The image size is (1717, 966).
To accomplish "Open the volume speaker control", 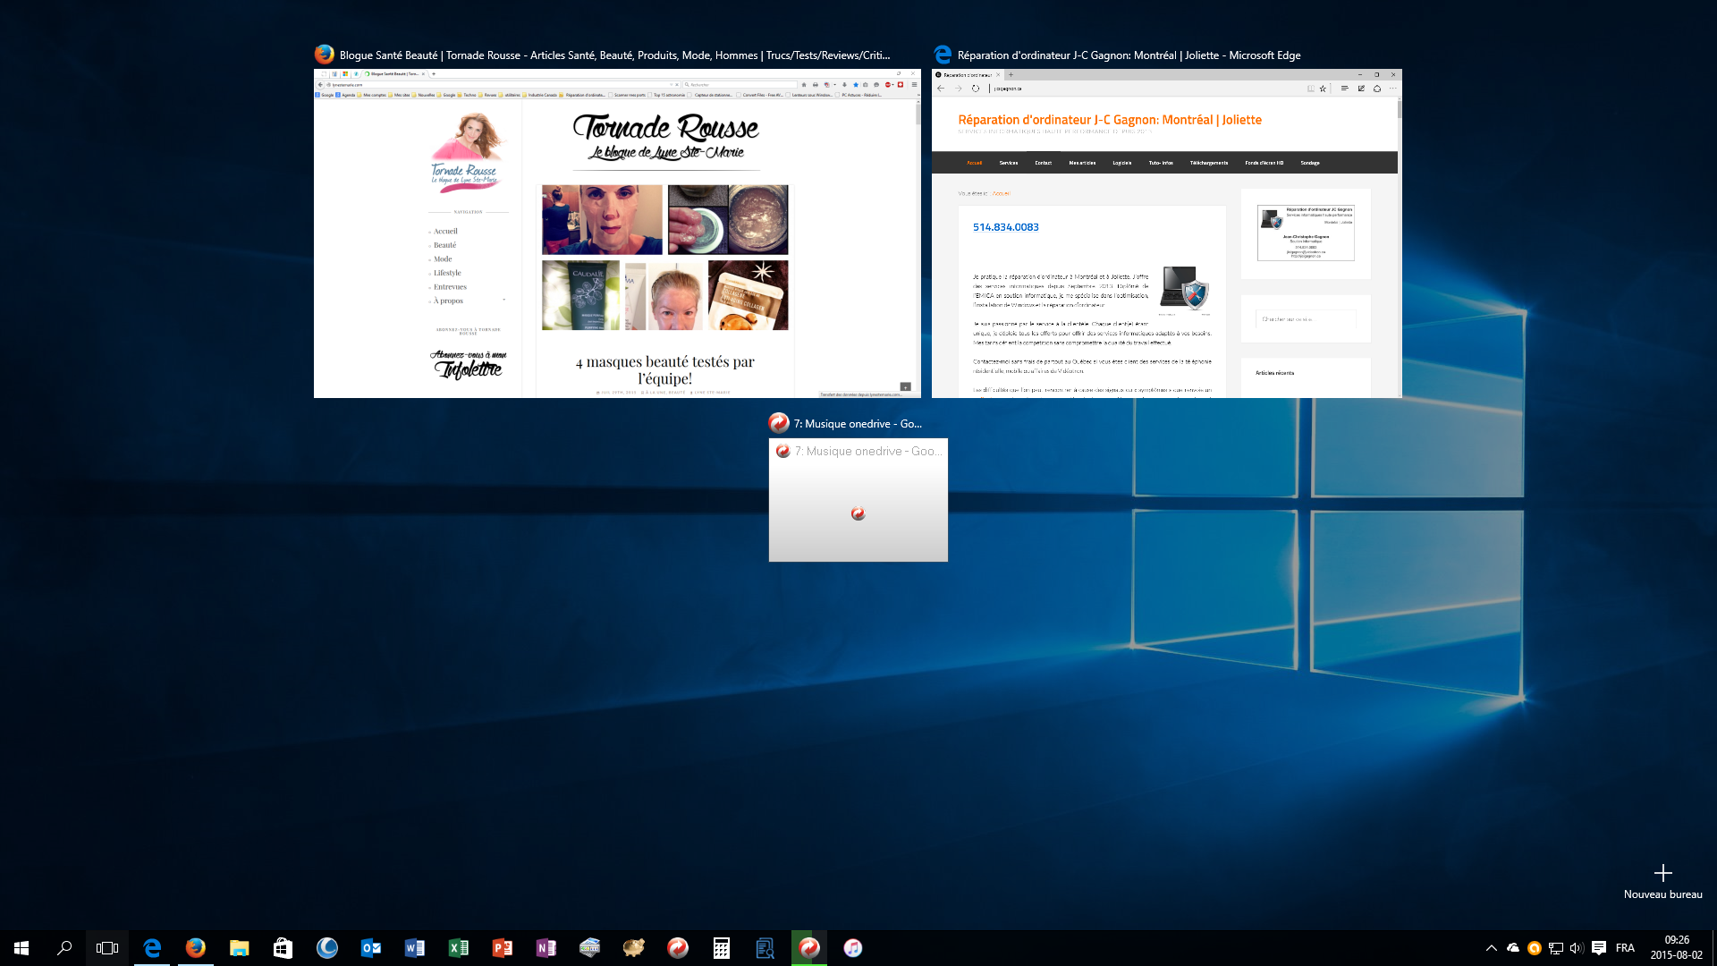I will click(1577, 948).
